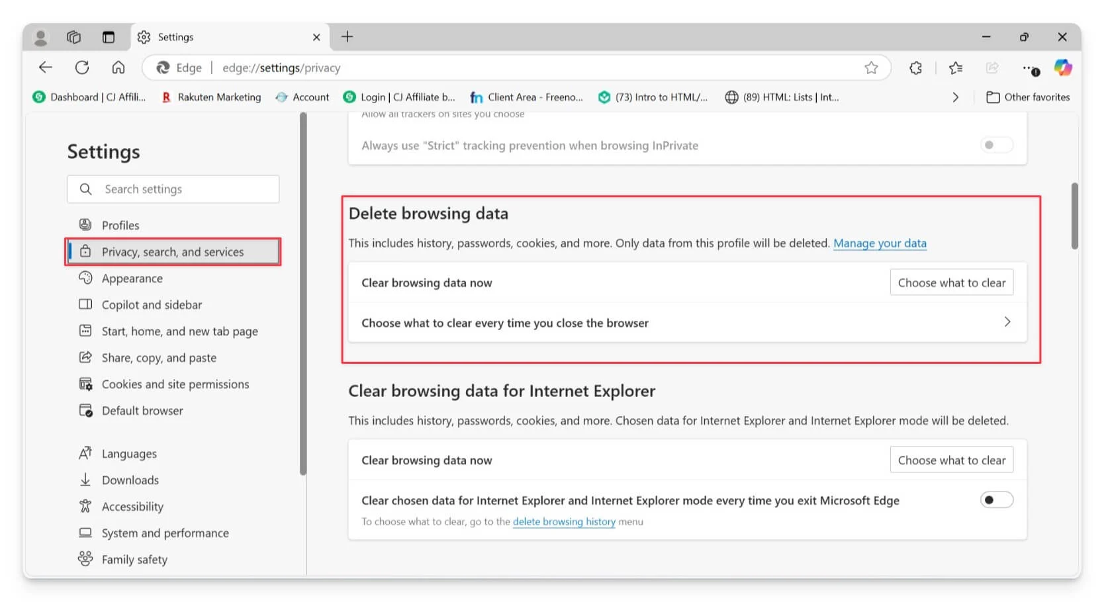This screenshot has width=1104, height=602.
Task: Open the Extensions puzzle icon
Action: pos(915,67)
